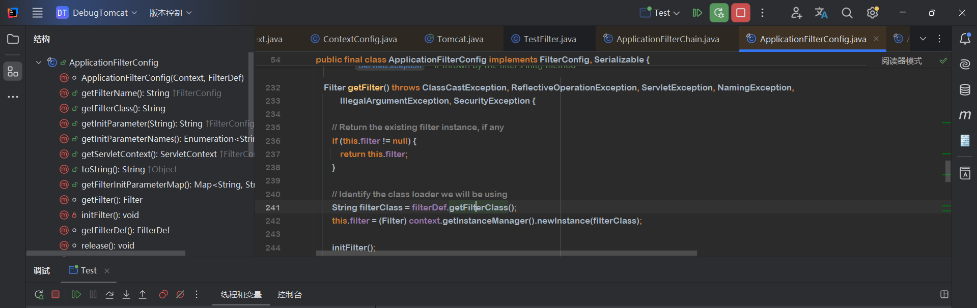Toggle the Structure tool window sidebar button

pos(13,72)
